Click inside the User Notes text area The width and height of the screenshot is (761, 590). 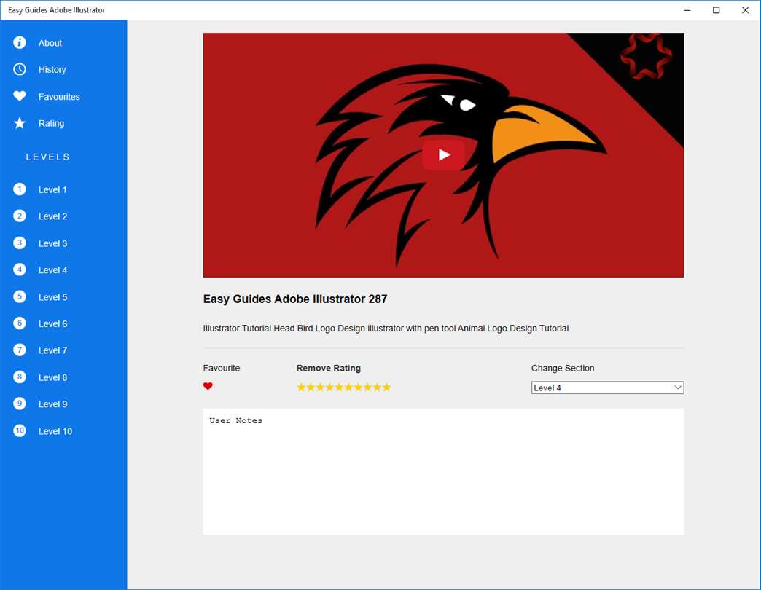(443, 472)
